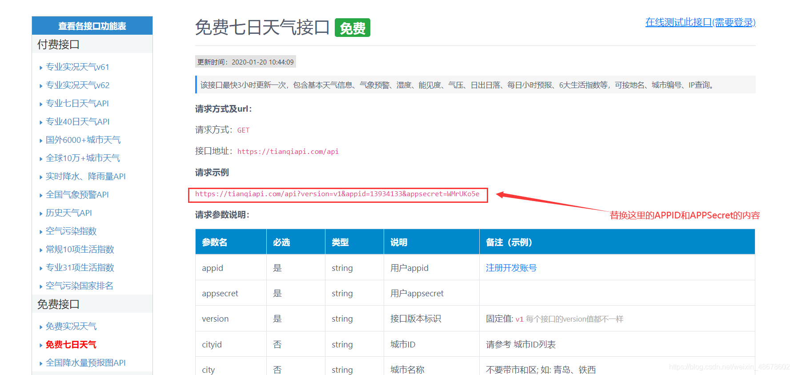
Task: Click the 付费接口 section heading
Action: (x=58, y=44)
